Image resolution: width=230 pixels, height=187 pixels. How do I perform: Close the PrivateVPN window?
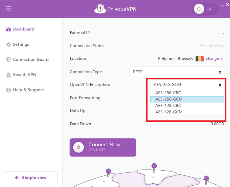[x=228, y=5]
